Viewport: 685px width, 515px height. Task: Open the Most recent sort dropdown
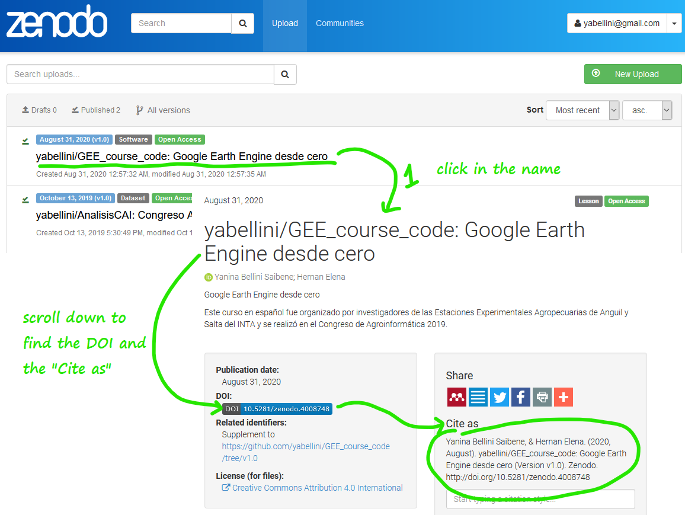(582, 110)
